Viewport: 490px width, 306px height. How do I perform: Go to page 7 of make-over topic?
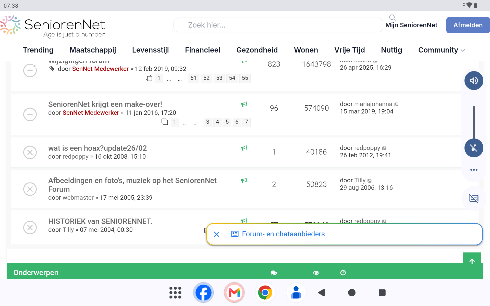point(247,122)
